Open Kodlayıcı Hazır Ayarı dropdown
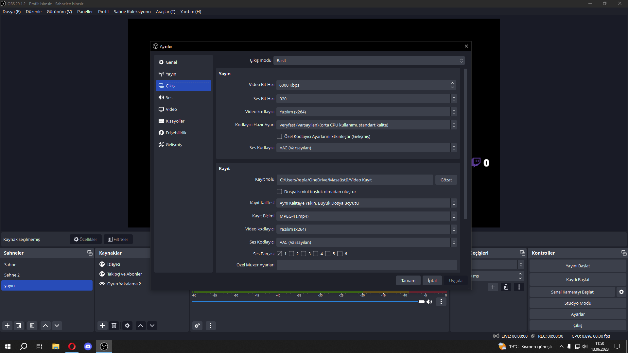 [x=367, y=125]
